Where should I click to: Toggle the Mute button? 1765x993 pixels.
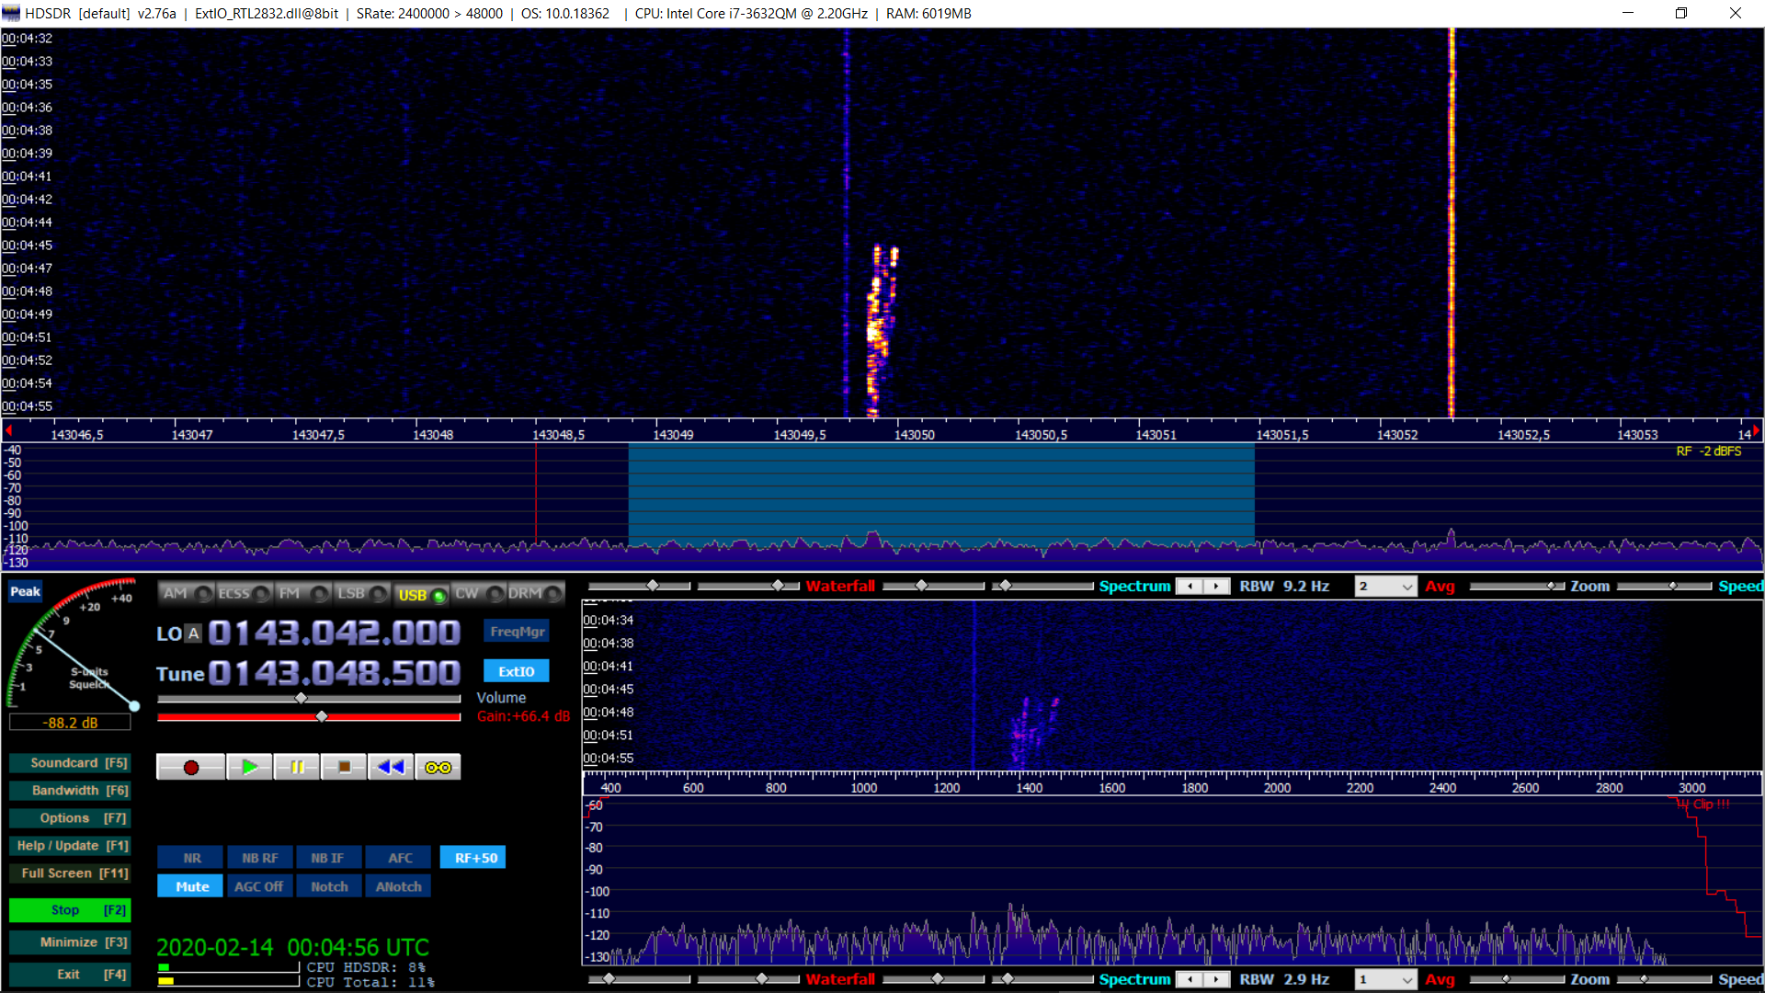pos(191,886)
